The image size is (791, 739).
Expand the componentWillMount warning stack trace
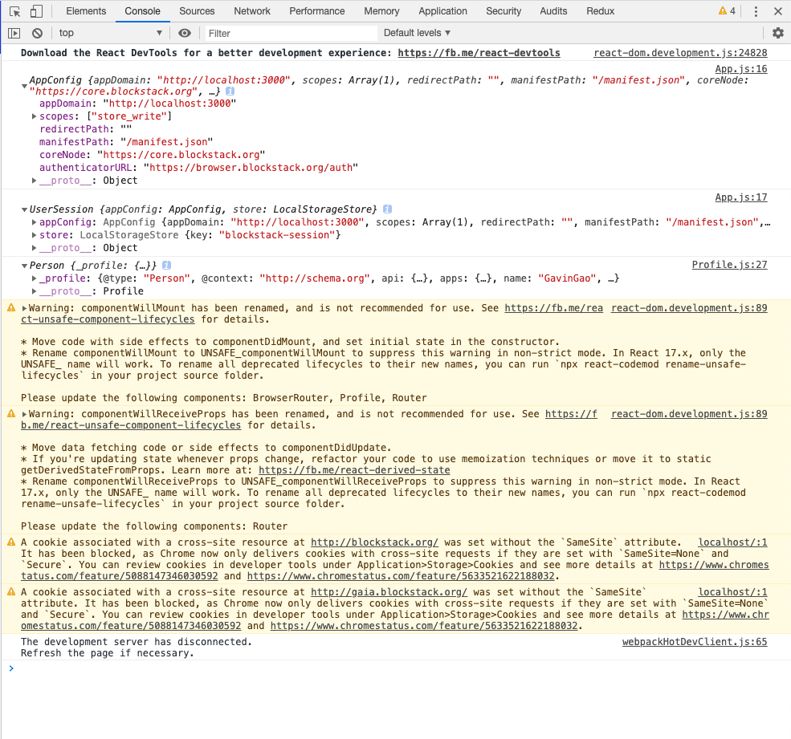24,308
